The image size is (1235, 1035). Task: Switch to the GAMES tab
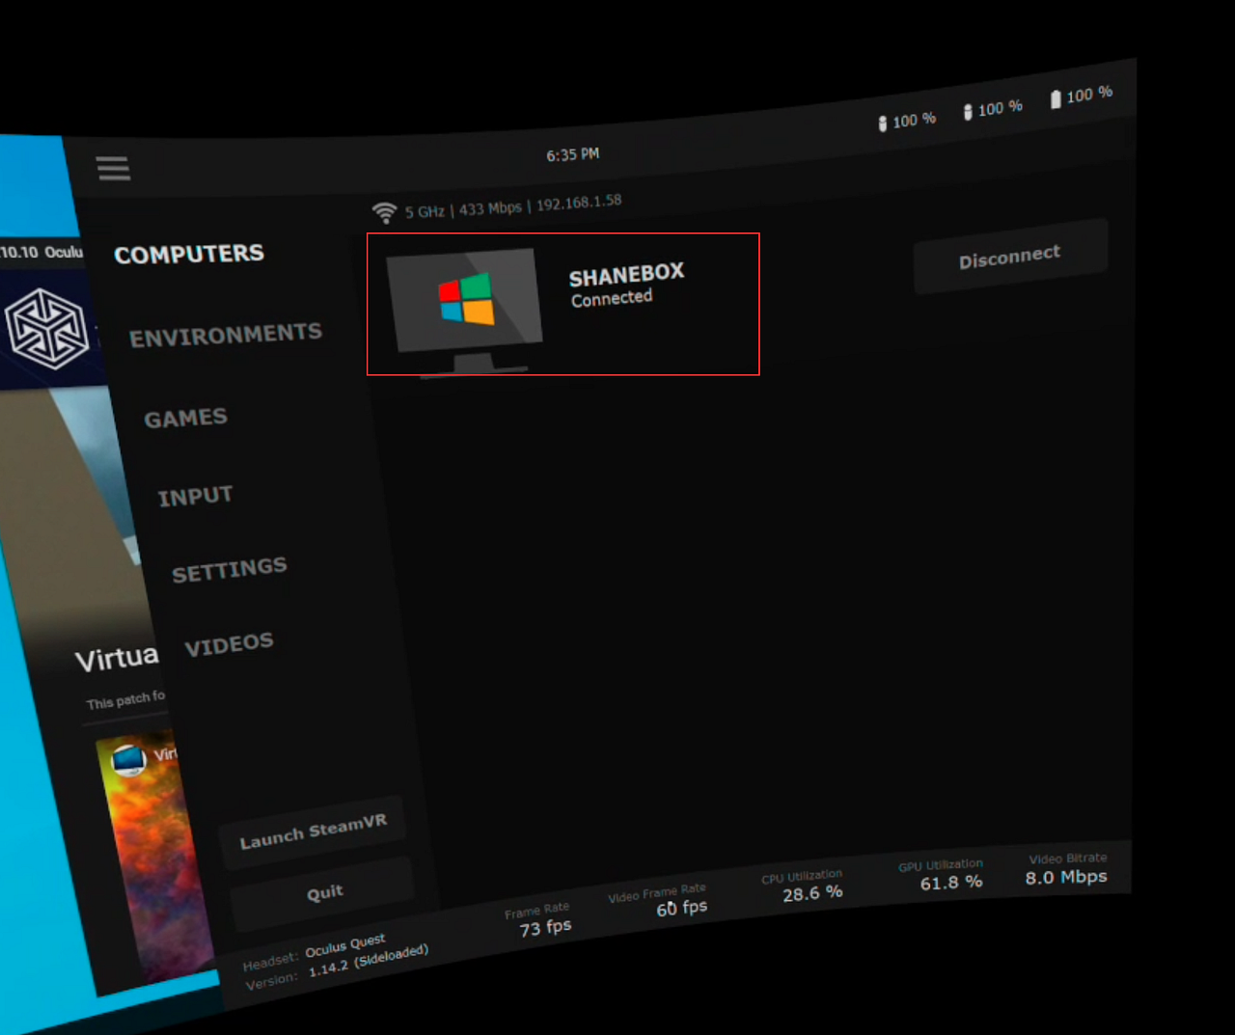click(185, 417)
